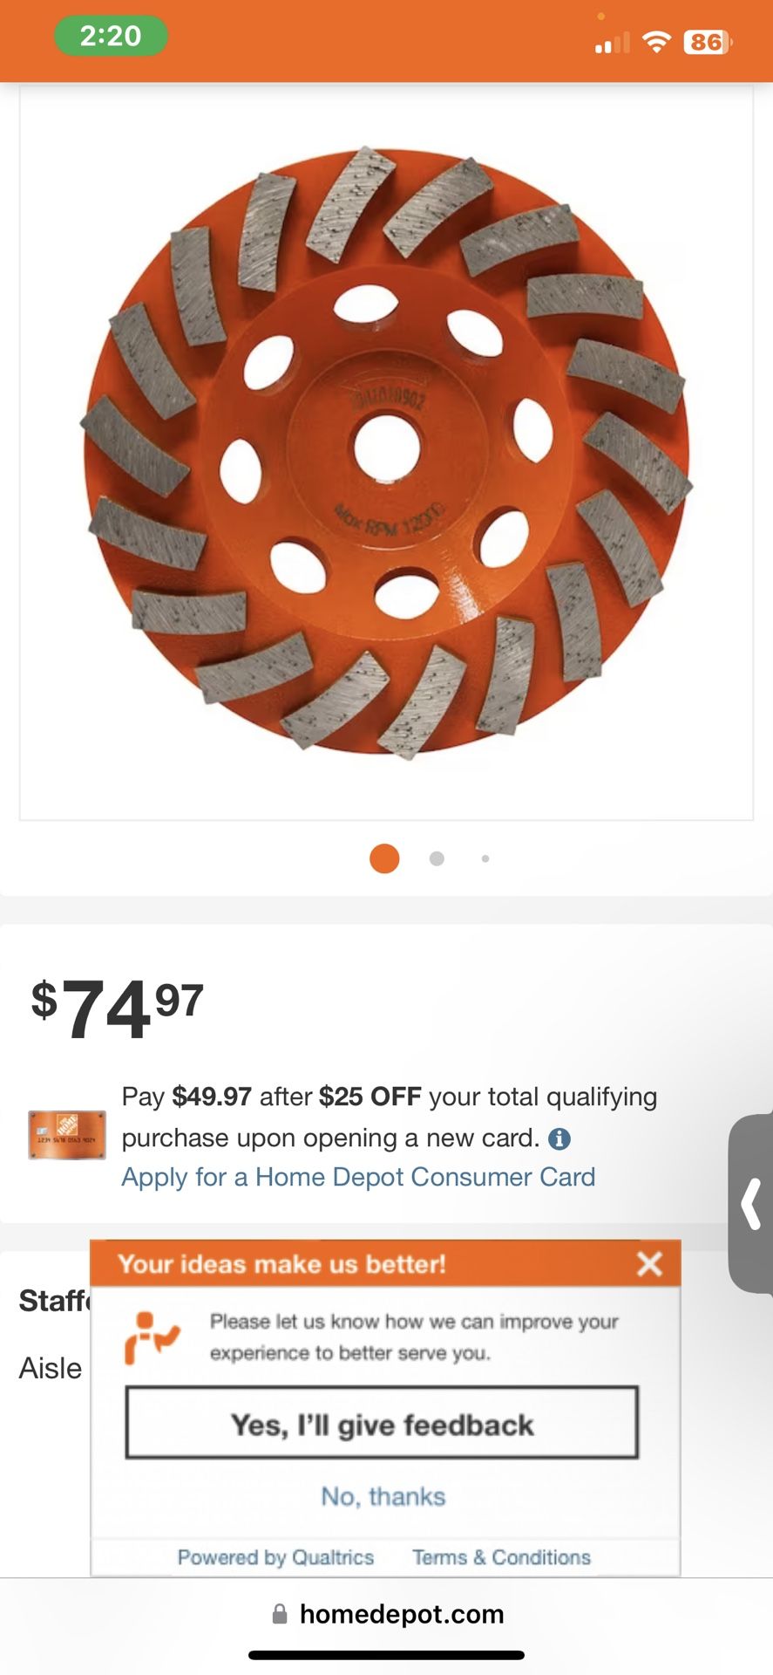
Task: Click the orange feedback person icon
Action: tap(152, 1337)
